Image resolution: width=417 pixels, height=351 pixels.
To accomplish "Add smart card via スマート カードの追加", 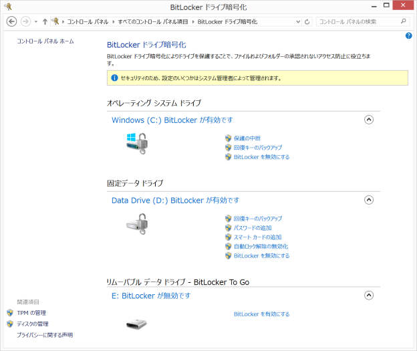I will point(257,237).
